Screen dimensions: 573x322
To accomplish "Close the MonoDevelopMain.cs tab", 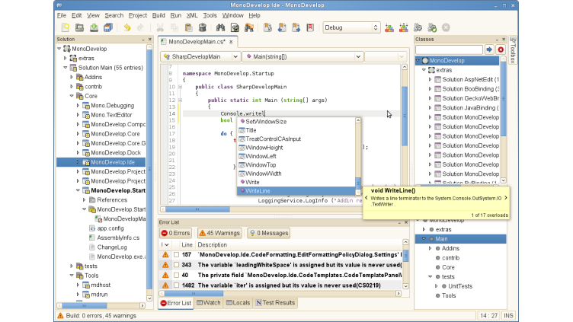I will click(231, 42).
